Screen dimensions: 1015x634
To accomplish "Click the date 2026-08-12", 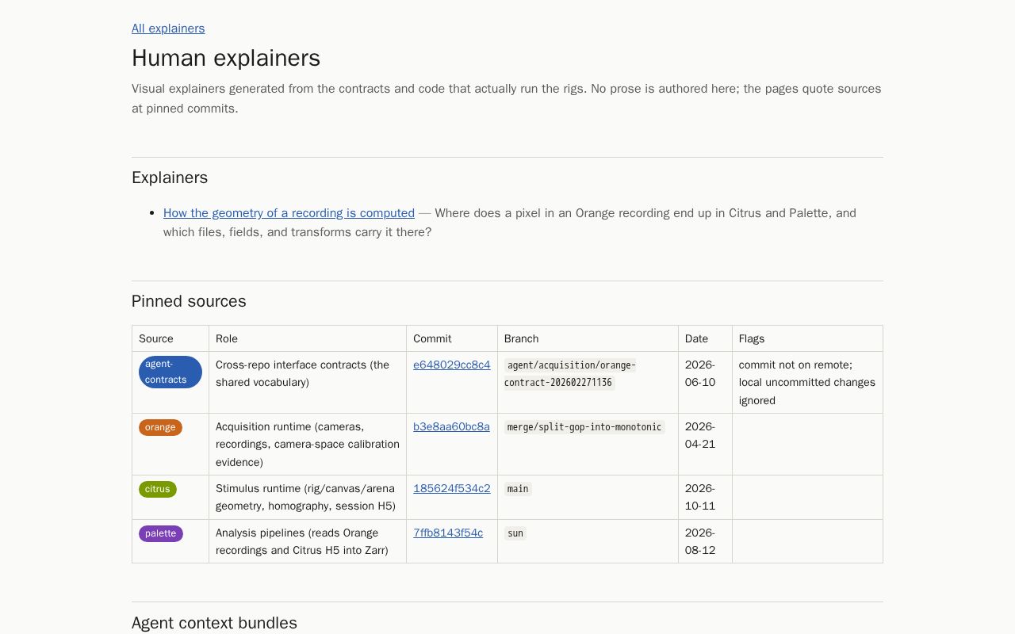I will tap(700, 542).
